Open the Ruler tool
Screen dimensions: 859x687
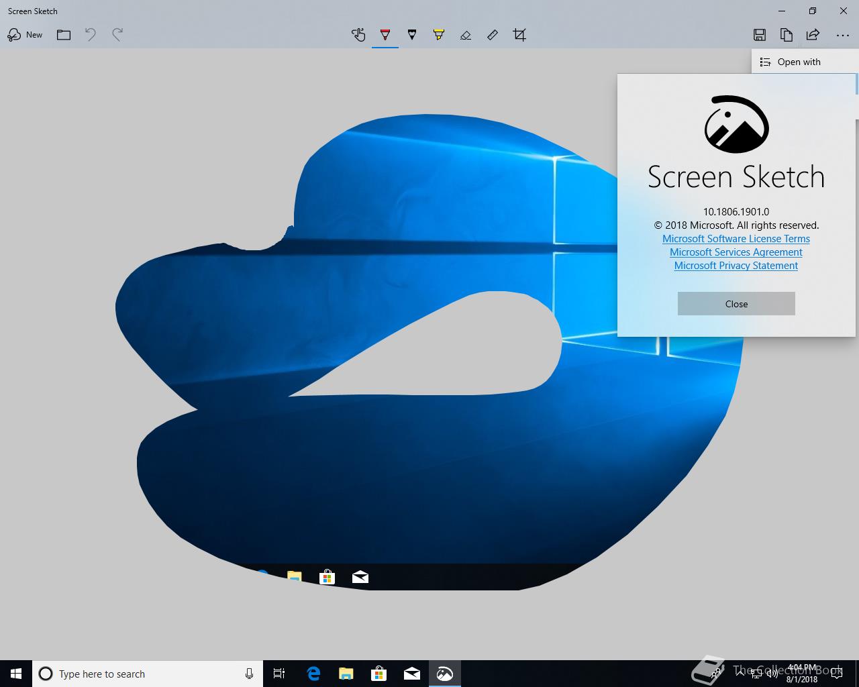click(493, 35)
